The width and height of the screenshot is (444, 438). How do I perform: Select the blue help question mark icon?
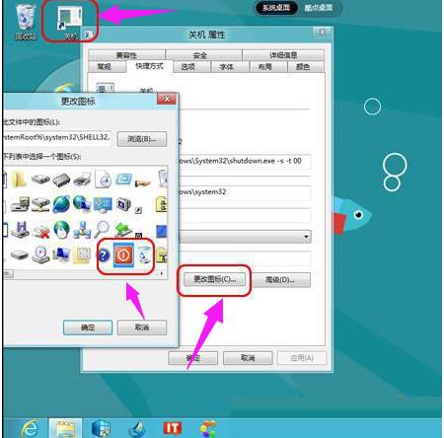click(104, 255)
